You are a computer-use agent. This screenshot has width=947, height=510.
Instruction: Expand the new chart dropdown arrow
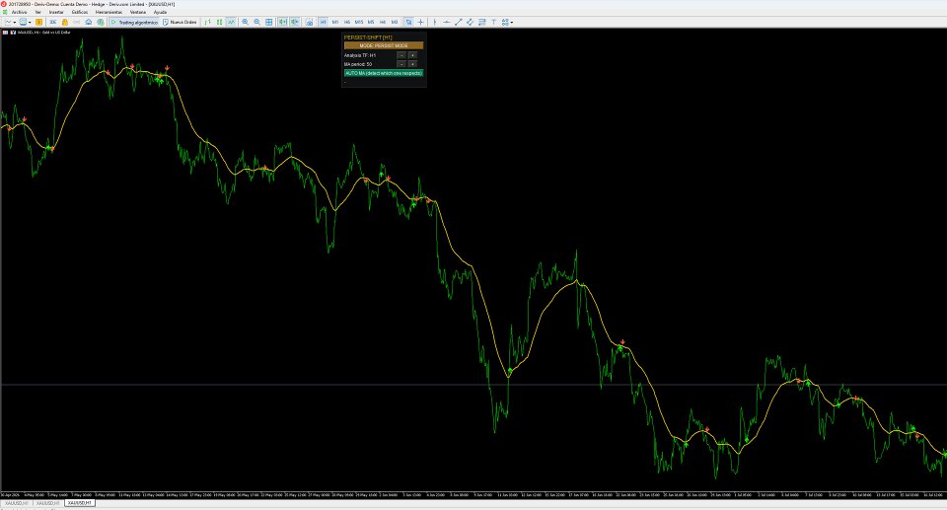click(x=15, y=23)
